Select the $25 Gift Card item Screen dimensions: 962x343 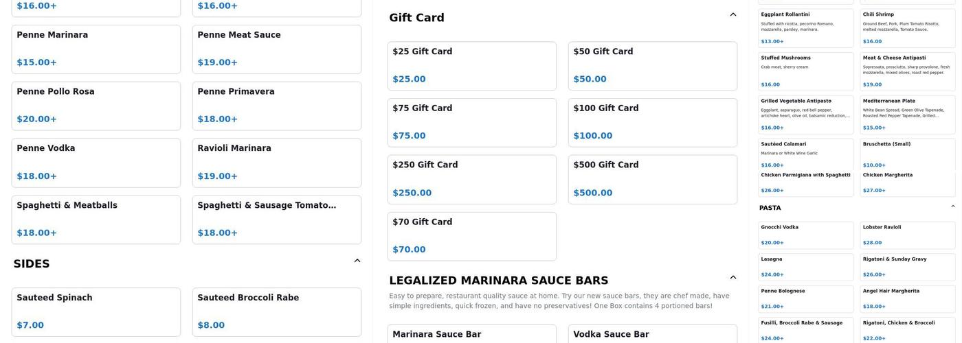pos(471,66)
